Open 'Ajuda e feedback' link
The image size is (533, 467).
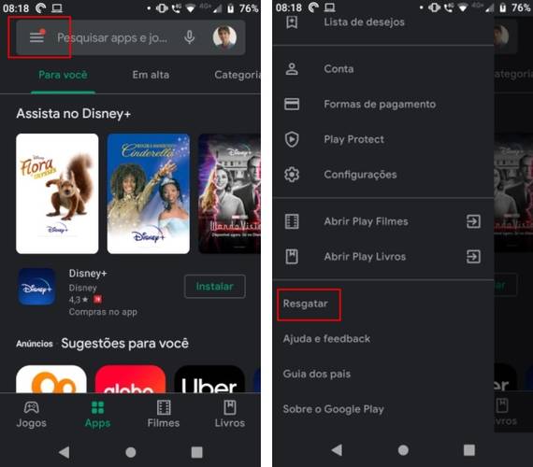[x=326, y=339]
